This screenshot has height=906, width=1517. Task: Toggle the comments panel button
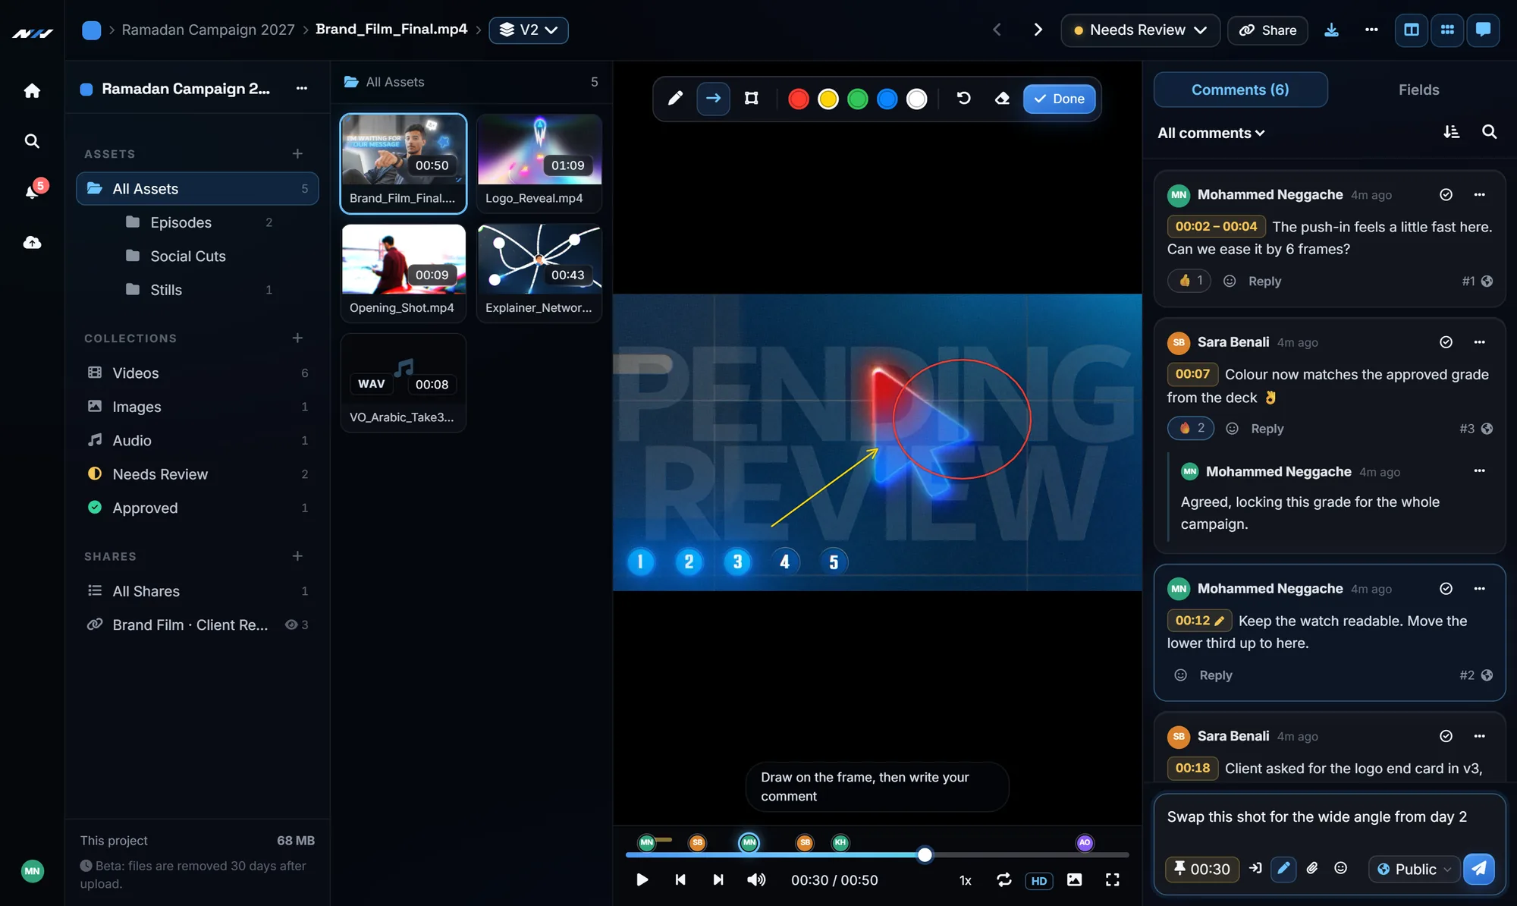click(x=1483, y=30)
